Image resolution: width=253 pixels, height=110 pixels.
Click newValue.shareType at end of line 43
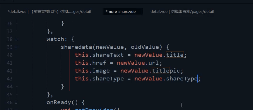tap(166, 79)
